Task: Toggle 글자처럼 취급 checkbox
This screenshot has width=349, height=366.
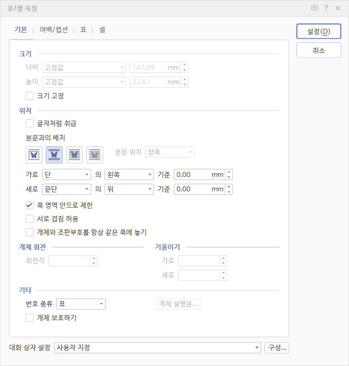Action: (30, 123)
